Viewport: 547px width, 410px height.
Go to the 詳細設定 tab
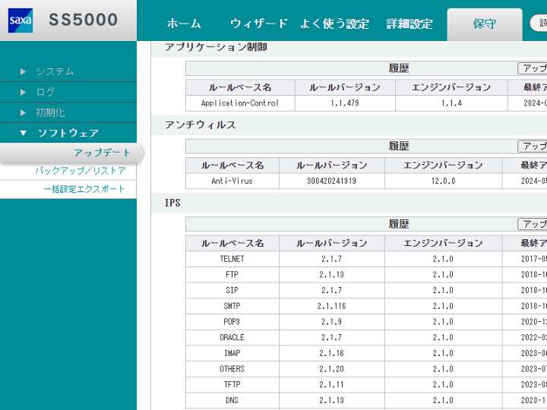409,24
